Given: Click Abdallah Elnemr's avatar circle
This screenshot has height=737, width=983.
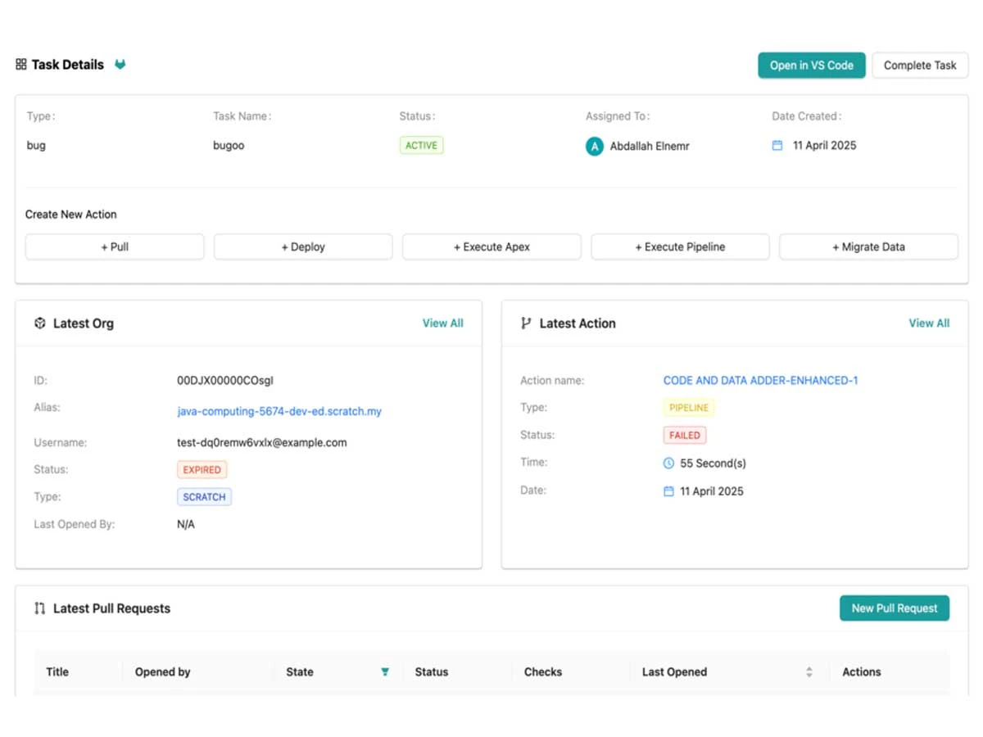Looking at the screenshot, I should pyautogui.click(x=595, y=147).
